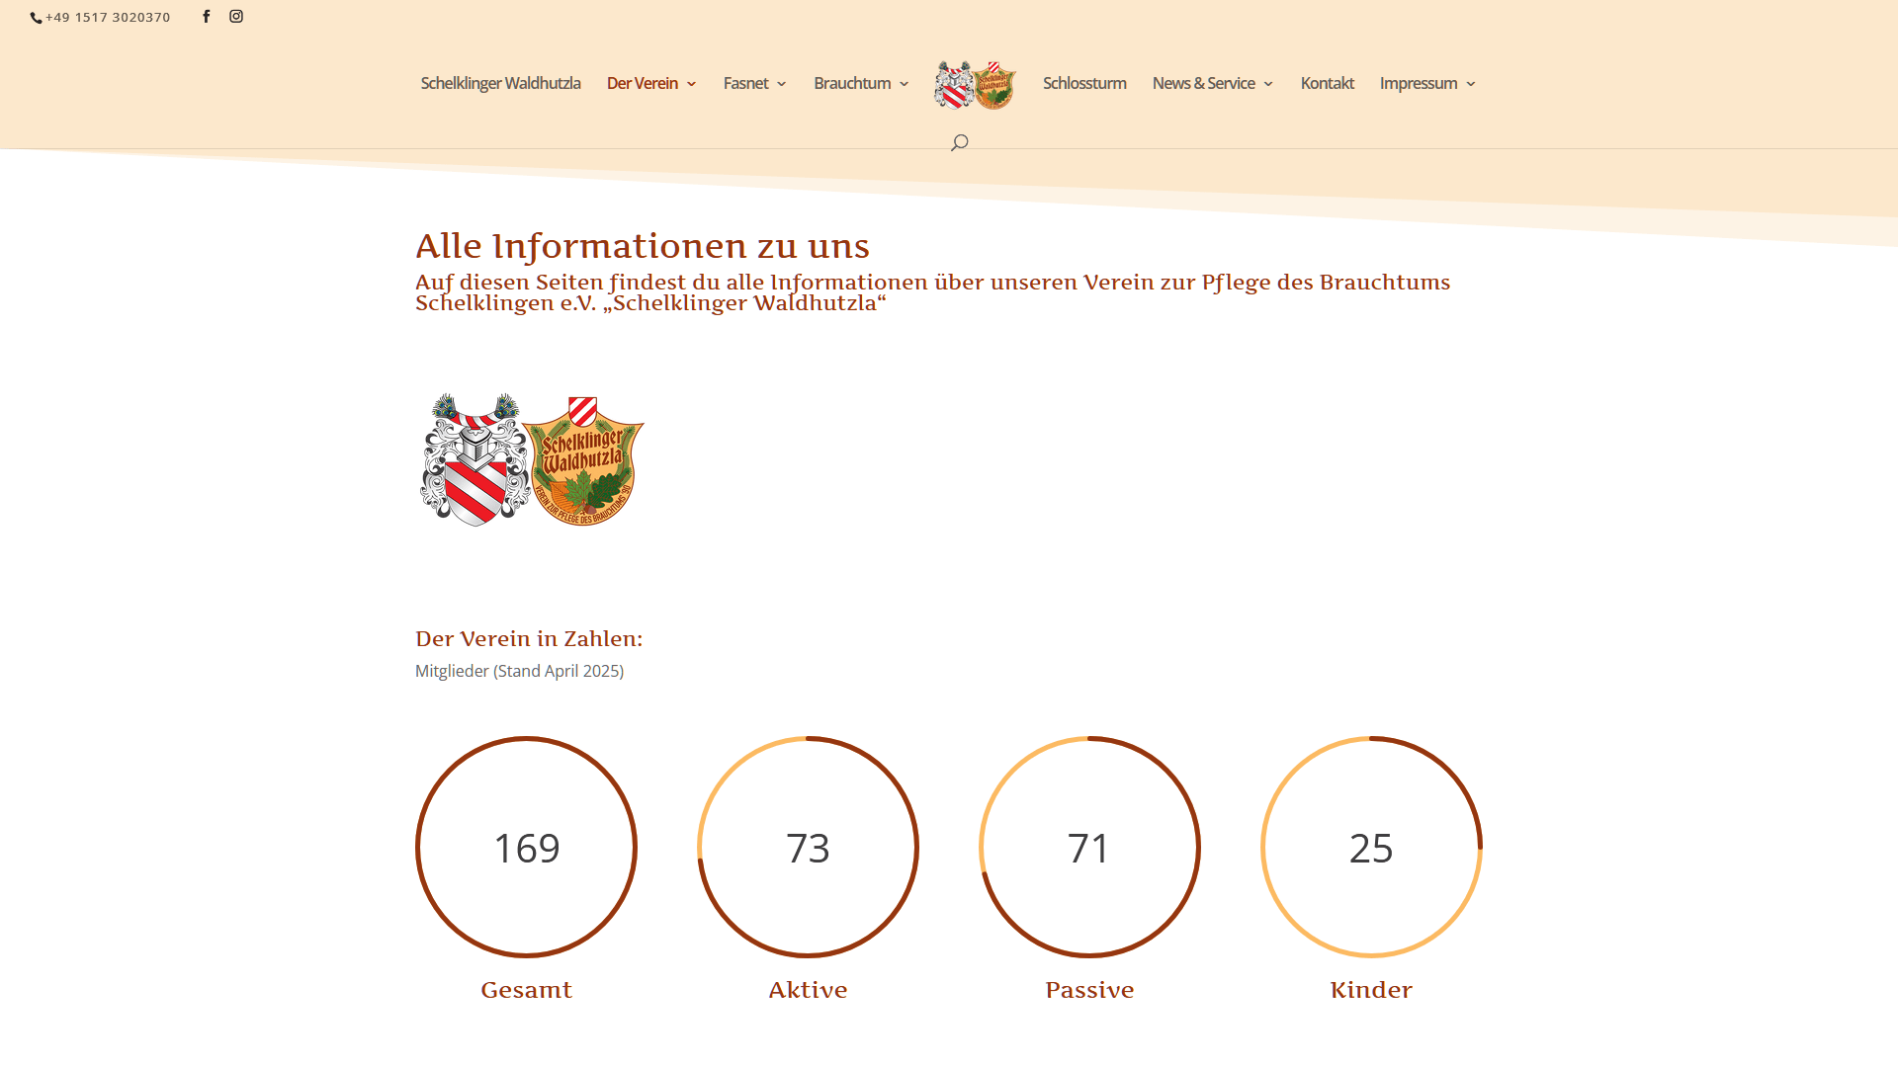Click the large Schelklinger Waldhutzla emblem image
Viewport: 1898px width, 1067px height.
click(532, 460)
